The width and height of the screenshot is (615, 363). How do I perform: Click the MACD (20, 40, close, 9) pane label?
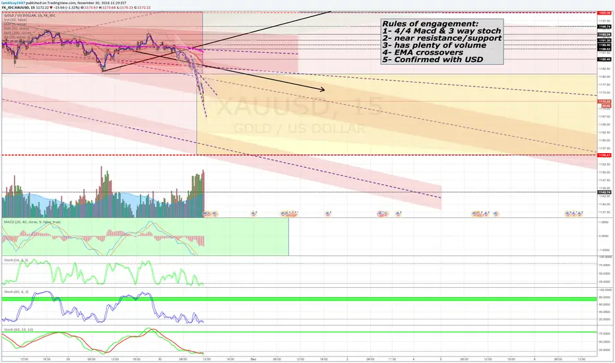pos(32,222)
